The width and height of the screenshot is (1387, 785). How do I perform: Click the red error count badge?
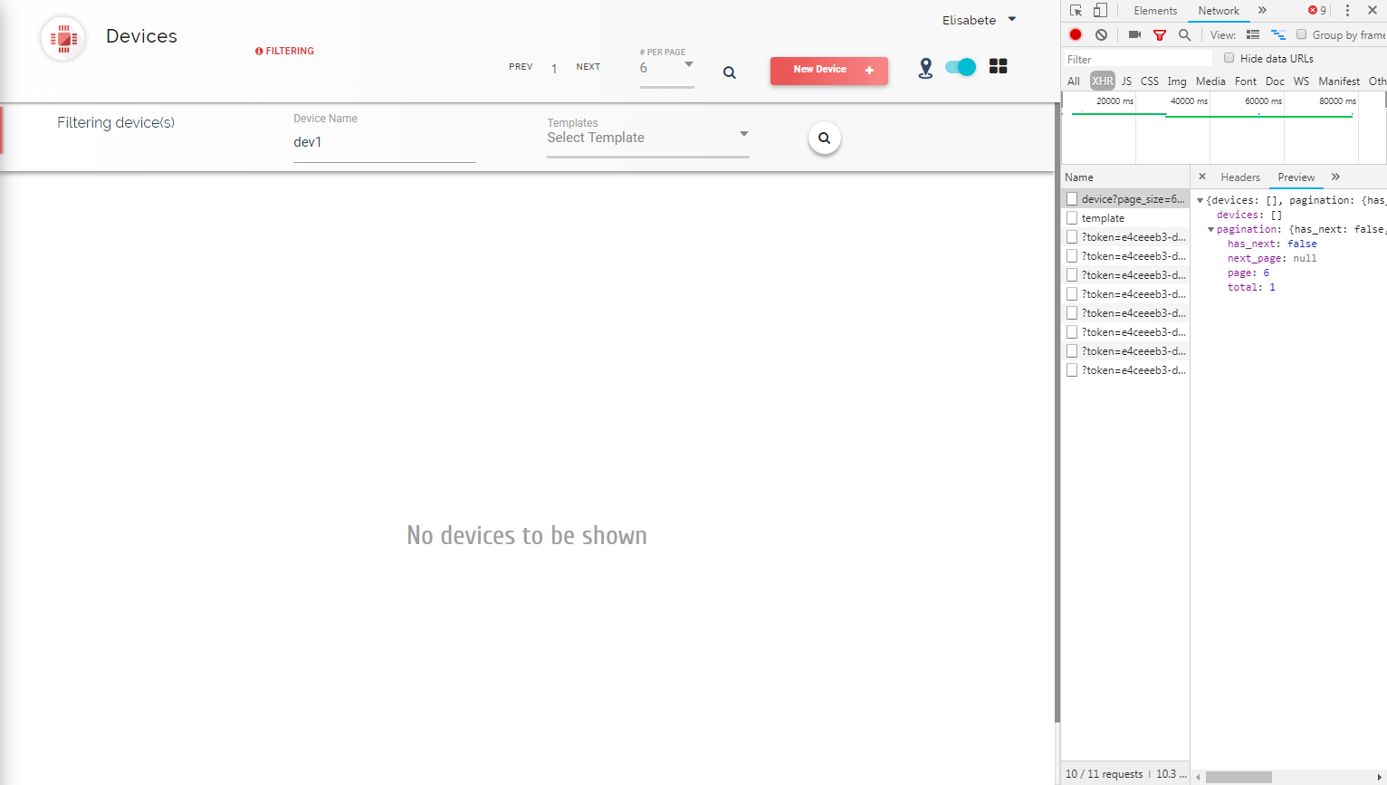coord(1317,11)
